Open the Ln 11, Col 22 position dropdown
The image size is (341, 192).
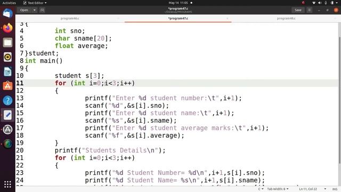click(313, 189)
